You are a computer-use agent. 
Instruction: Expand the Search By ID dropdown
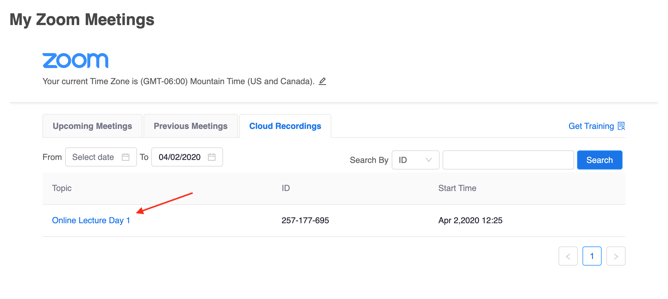click(415, 160)
